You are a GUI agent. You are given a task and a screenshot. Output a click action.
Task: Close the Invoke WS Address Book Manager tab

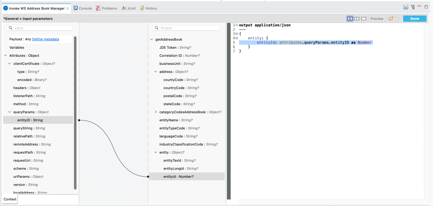[68, 8]
